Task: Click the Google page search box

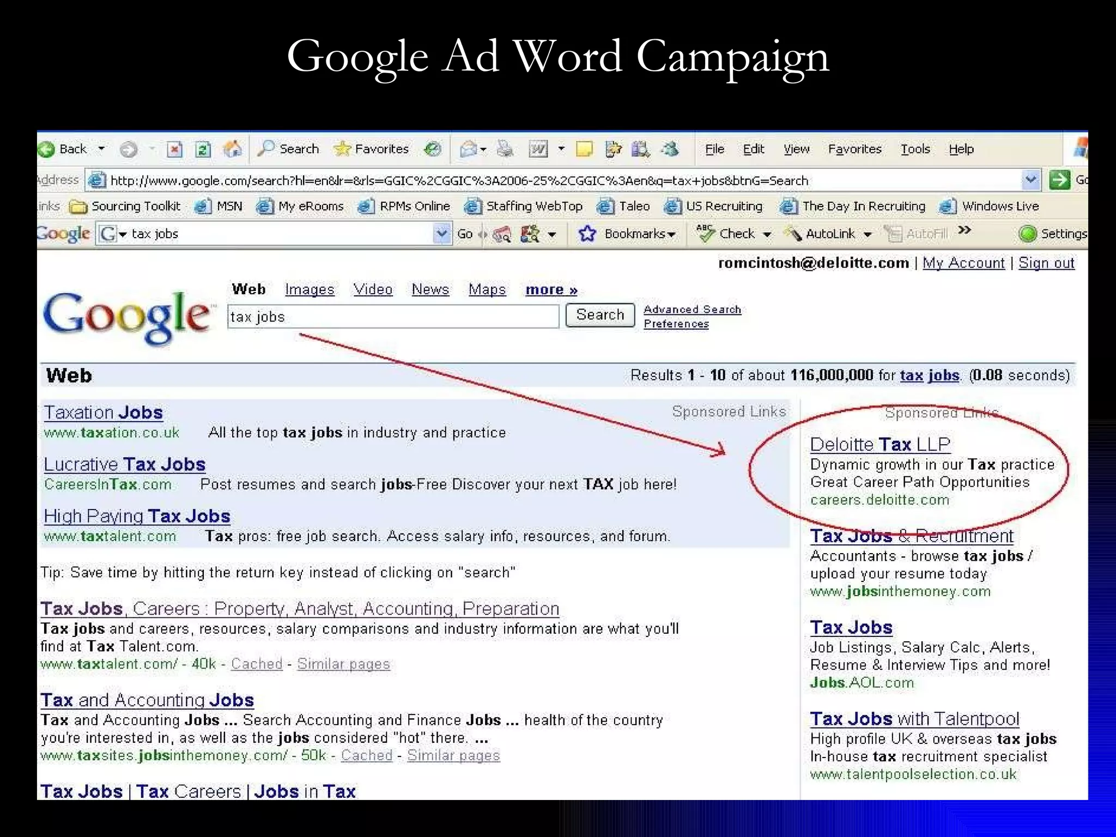Action: tap(393, 317)
